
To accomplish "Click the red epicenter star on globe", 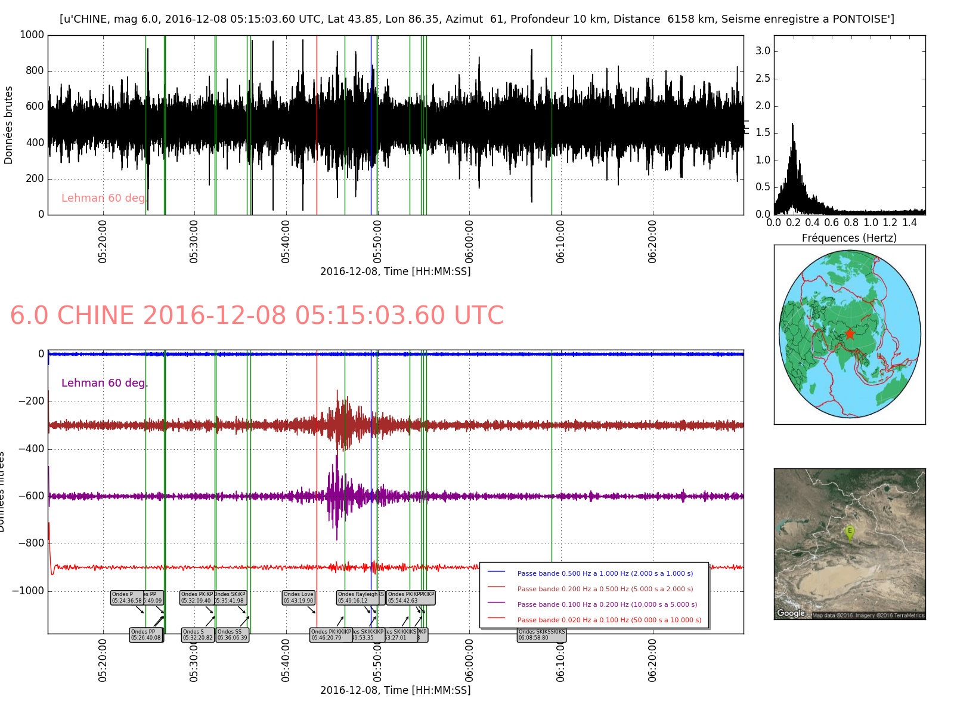I will tap(850, 334).
